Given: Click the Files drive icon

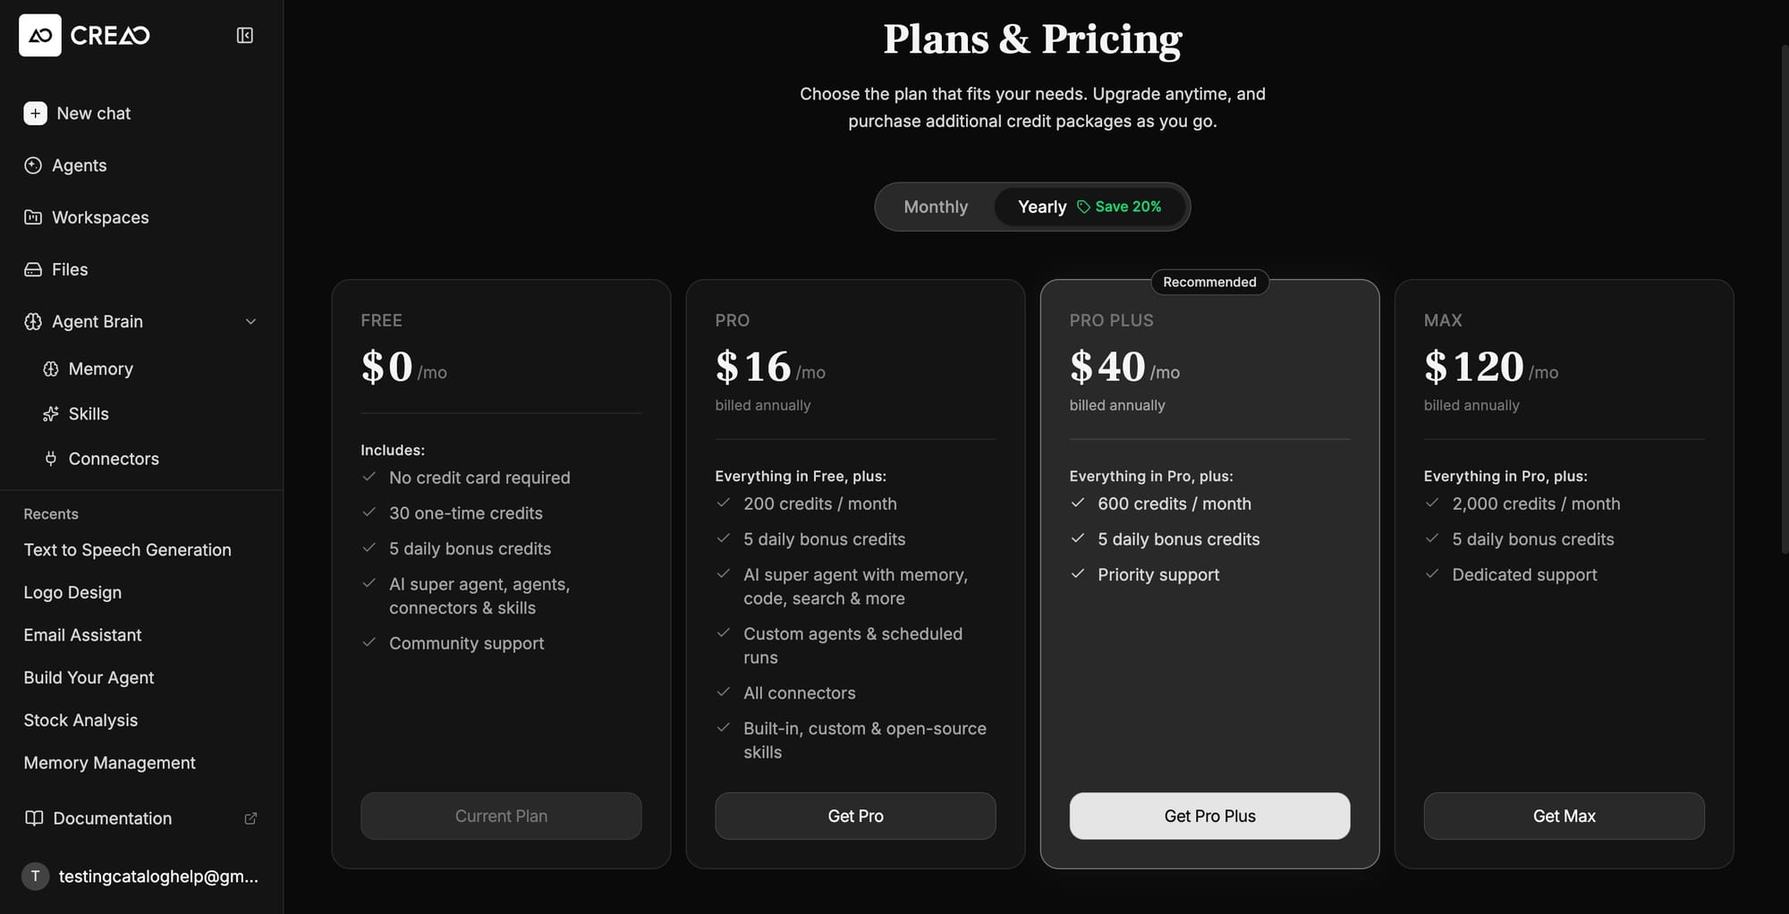Looking at the screenshot, I should pos(33,269).
